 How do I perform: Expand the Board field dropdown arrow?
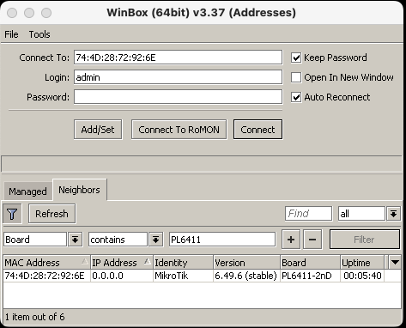coord(76,240)
